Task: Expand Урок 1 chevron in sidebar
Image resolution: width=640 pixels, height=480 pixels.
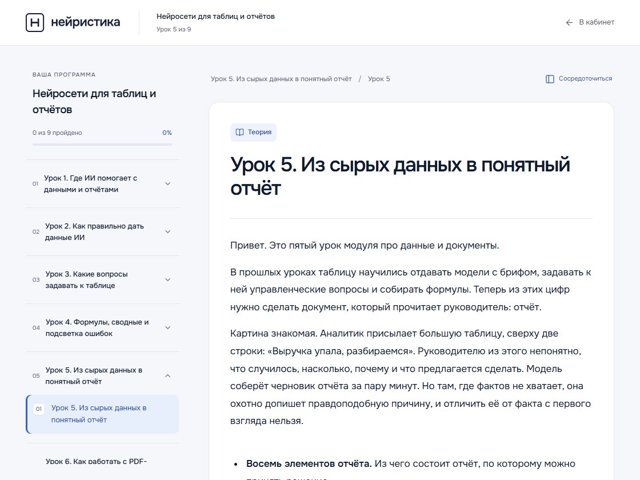Action: [x=168, y=183]
